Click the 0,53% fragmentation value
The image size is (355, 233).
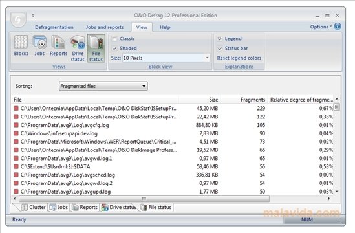point(326,166)
